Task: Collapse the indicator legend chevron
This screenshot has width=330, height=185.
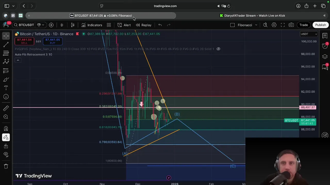Action: (18, 60)
